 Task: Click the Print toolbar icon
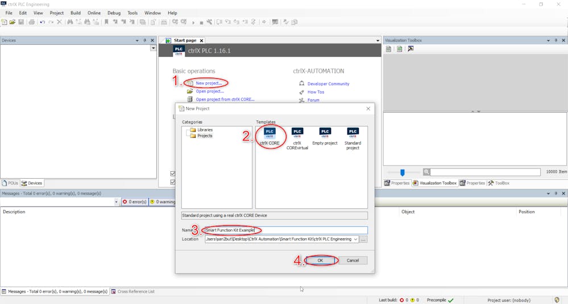tap(32, 22)
